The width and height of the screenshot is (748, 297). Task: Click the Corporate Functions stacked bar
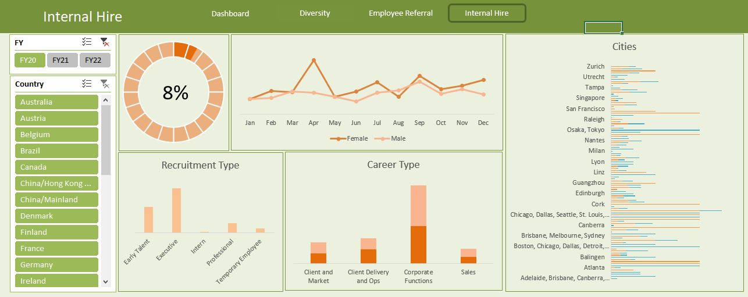point(419,224)
